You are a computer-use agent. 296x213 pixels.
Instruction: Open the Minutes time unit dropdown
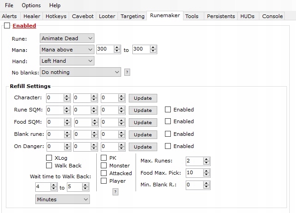62,199
